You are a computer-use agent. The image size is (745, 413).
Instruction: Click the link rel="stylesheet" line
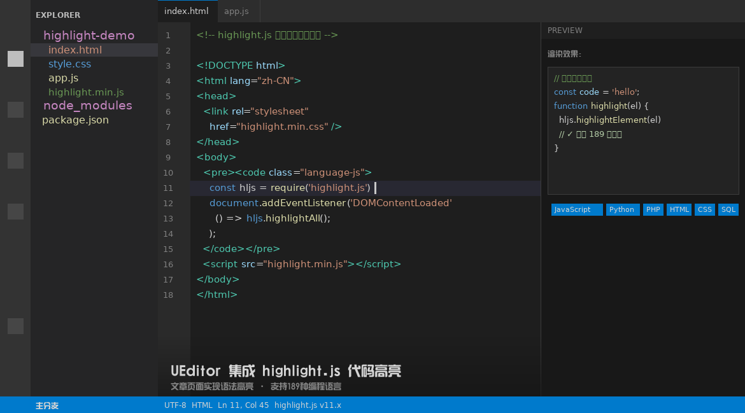coord(256,111)
